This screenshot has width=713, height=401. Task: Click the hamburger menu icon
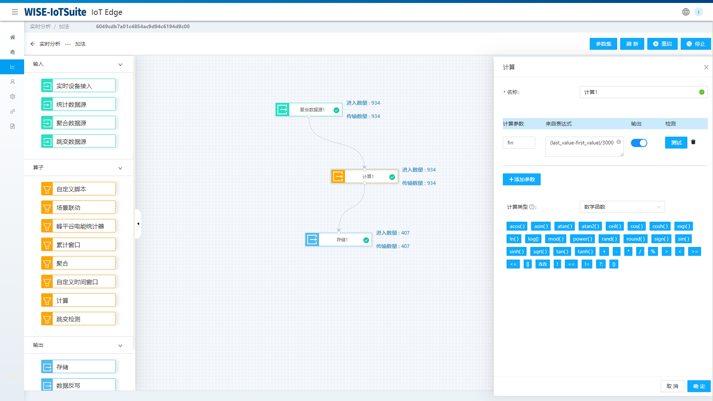[x=15, y=12]
